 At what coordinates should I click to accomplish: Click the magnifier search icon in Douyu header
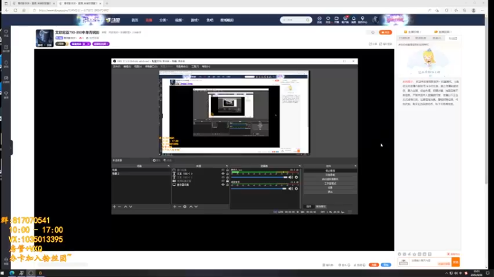tap(308, 20)
